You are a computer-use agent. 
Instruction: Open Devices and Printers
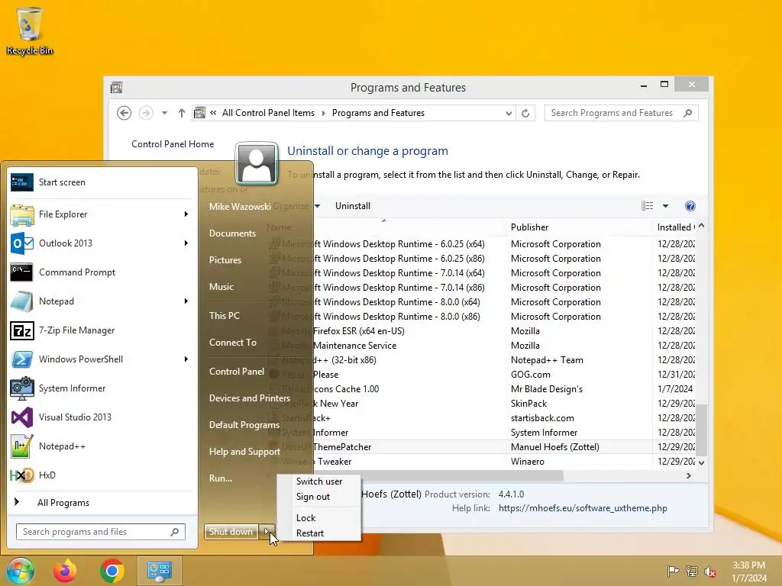(x=250, y=398)
